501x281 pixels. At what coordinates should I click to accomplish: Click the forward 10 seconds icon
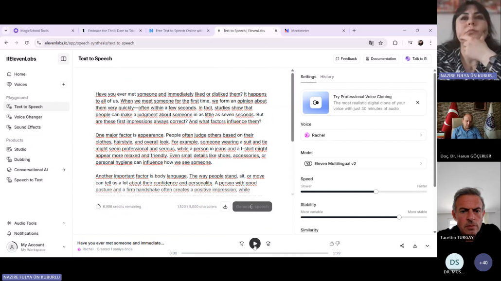[268, 244]
